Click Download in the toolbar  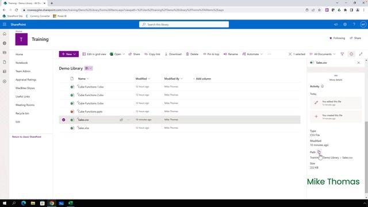coord(173,54)
